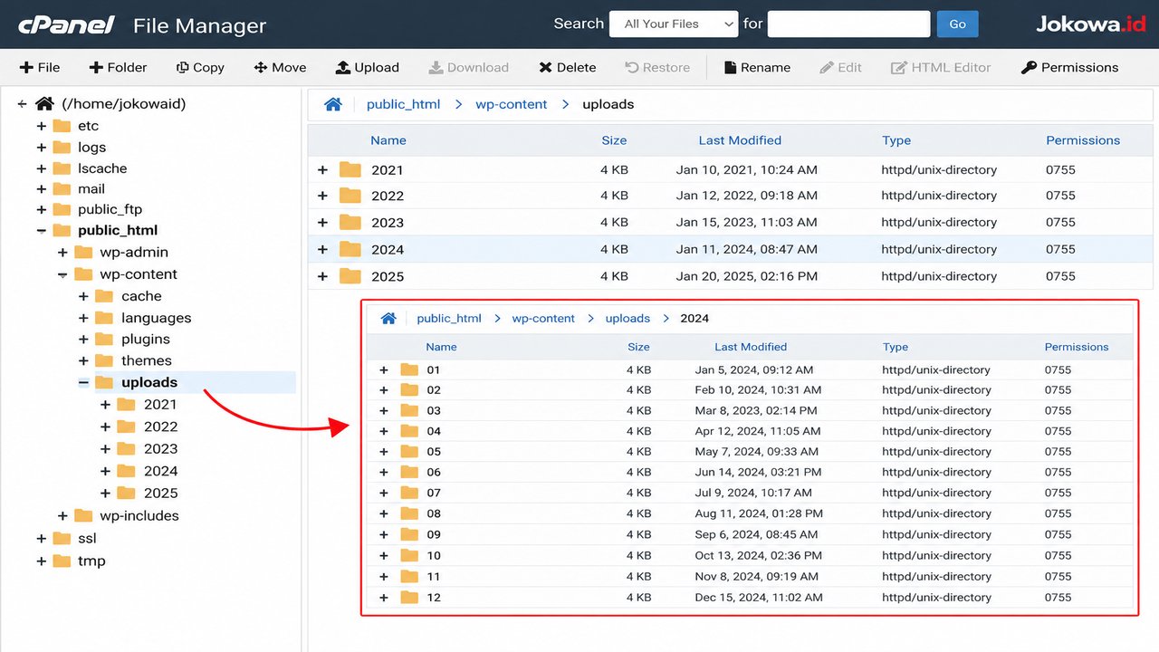Click the Copy toolbar button
The width and height of the screenshot is (1159, 652).
pyautogui.click(x=200, y=67)
